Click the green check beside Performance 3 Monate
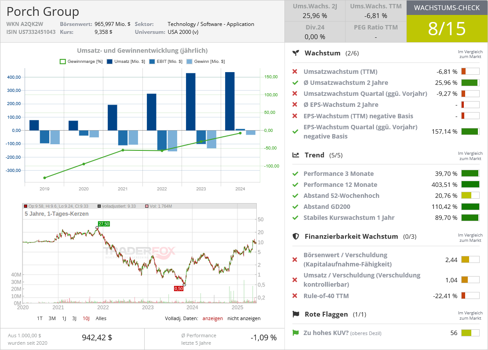The width and height of the screenshot is (488, 350). (295, 174)
